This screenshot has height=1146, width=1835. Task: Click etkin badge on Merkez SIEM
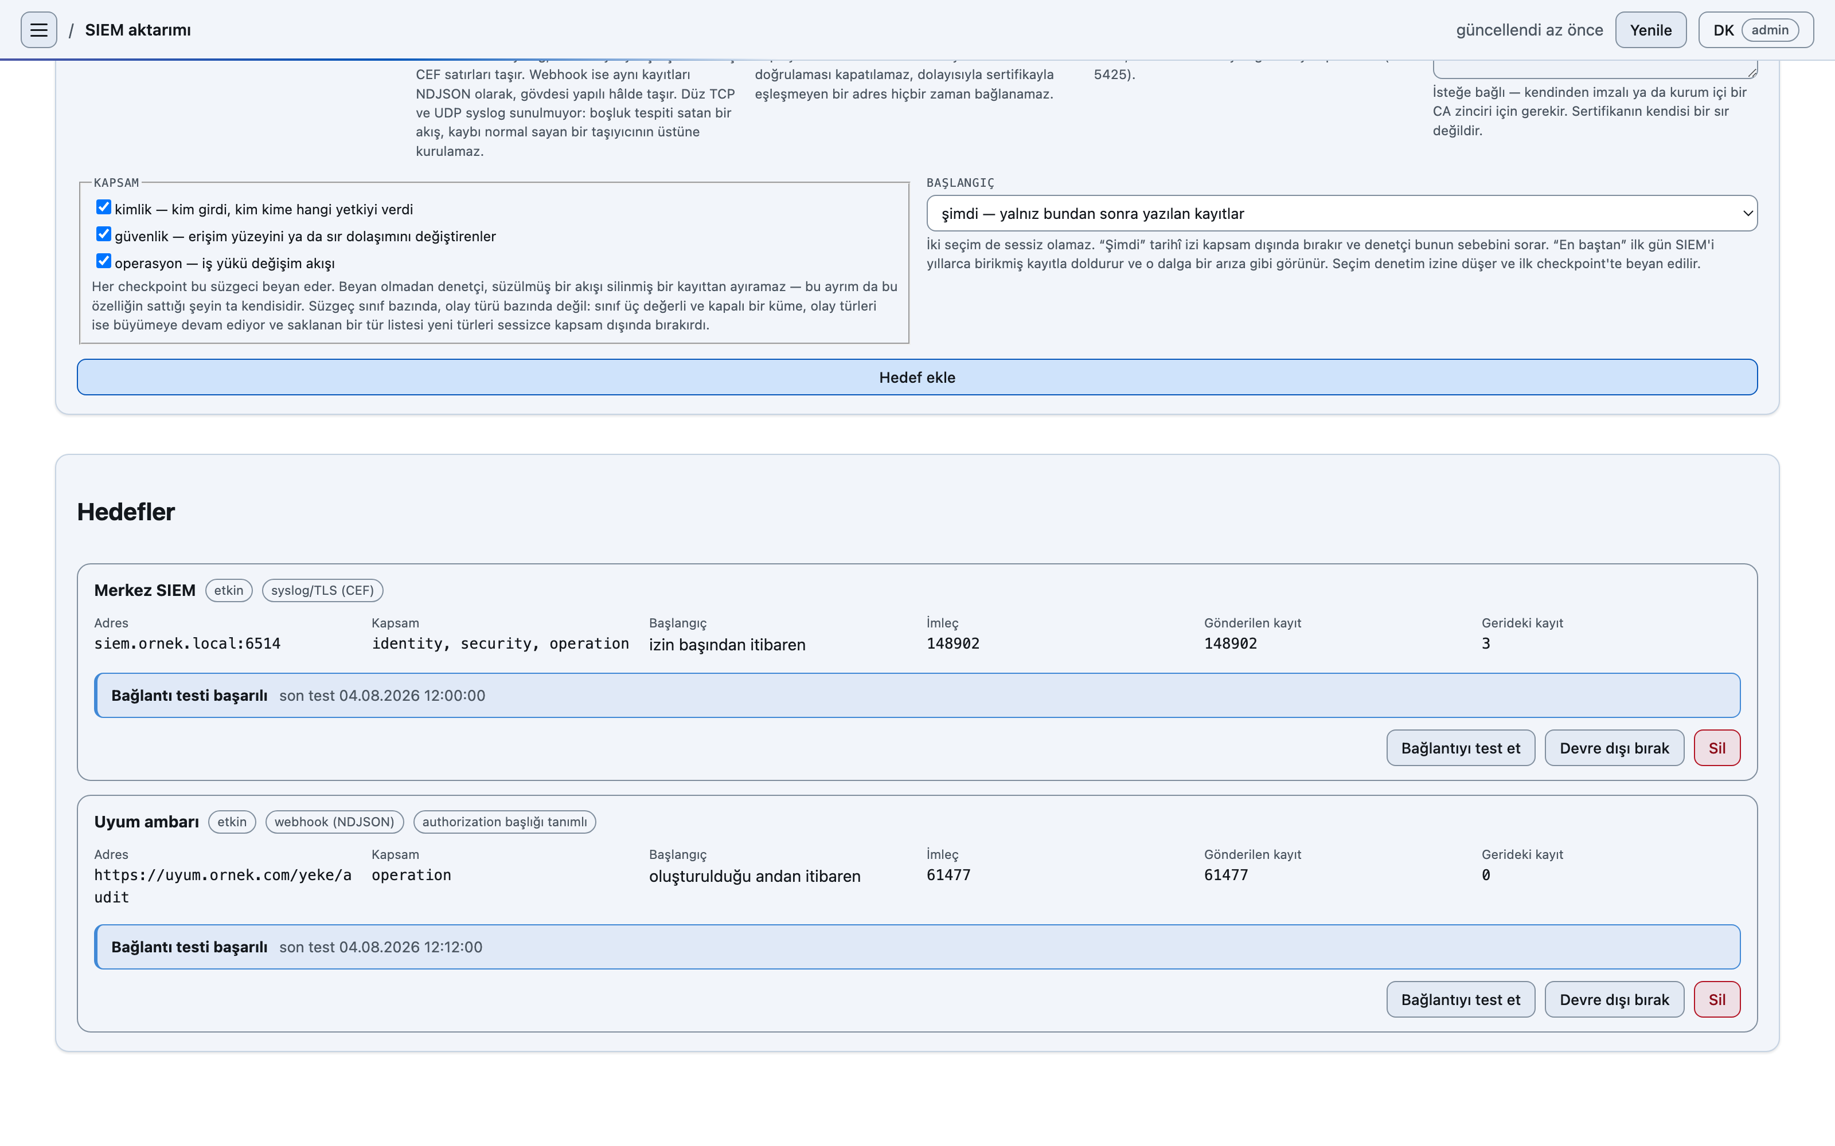pyautogui.click(x=228, y=590)
